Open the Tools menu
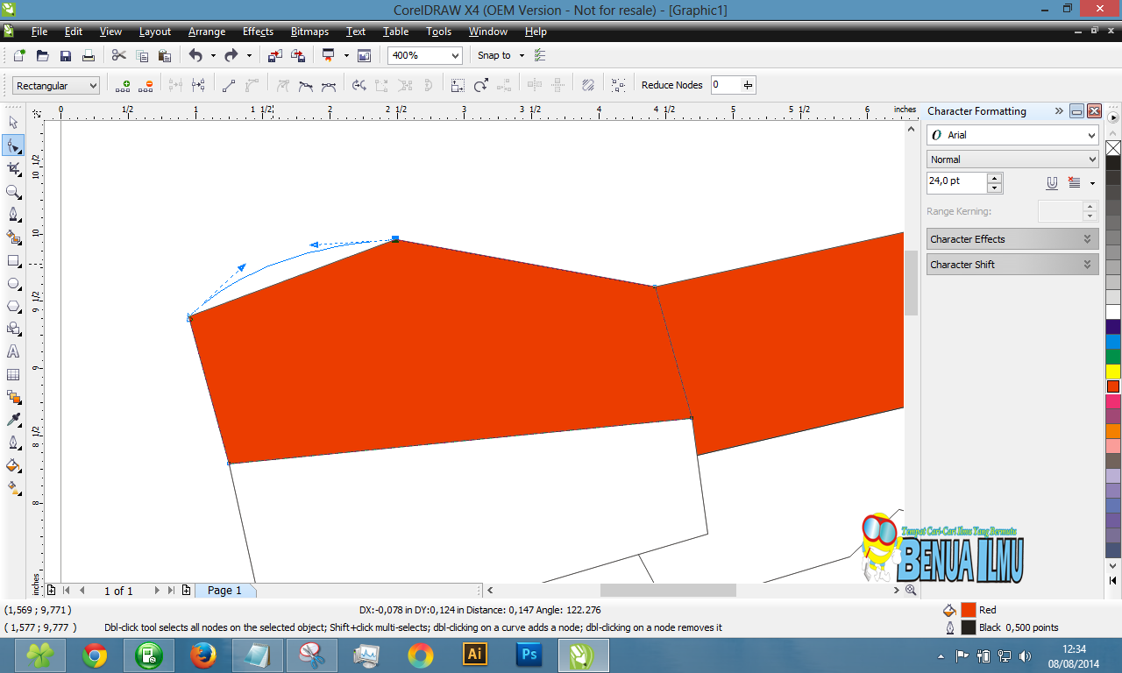The height and width of the screenshot is (673, 1122). [x=439, y=32]
